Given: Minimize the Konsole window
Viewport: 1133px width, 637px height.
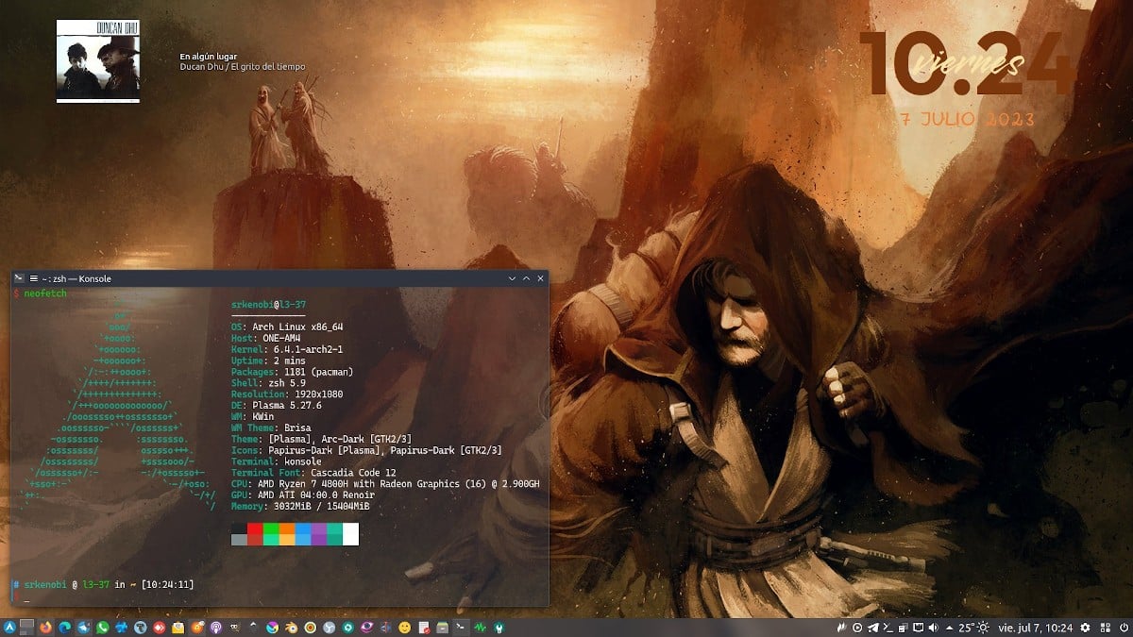Looking at the screenshot, I should click(x=513, y=278).
